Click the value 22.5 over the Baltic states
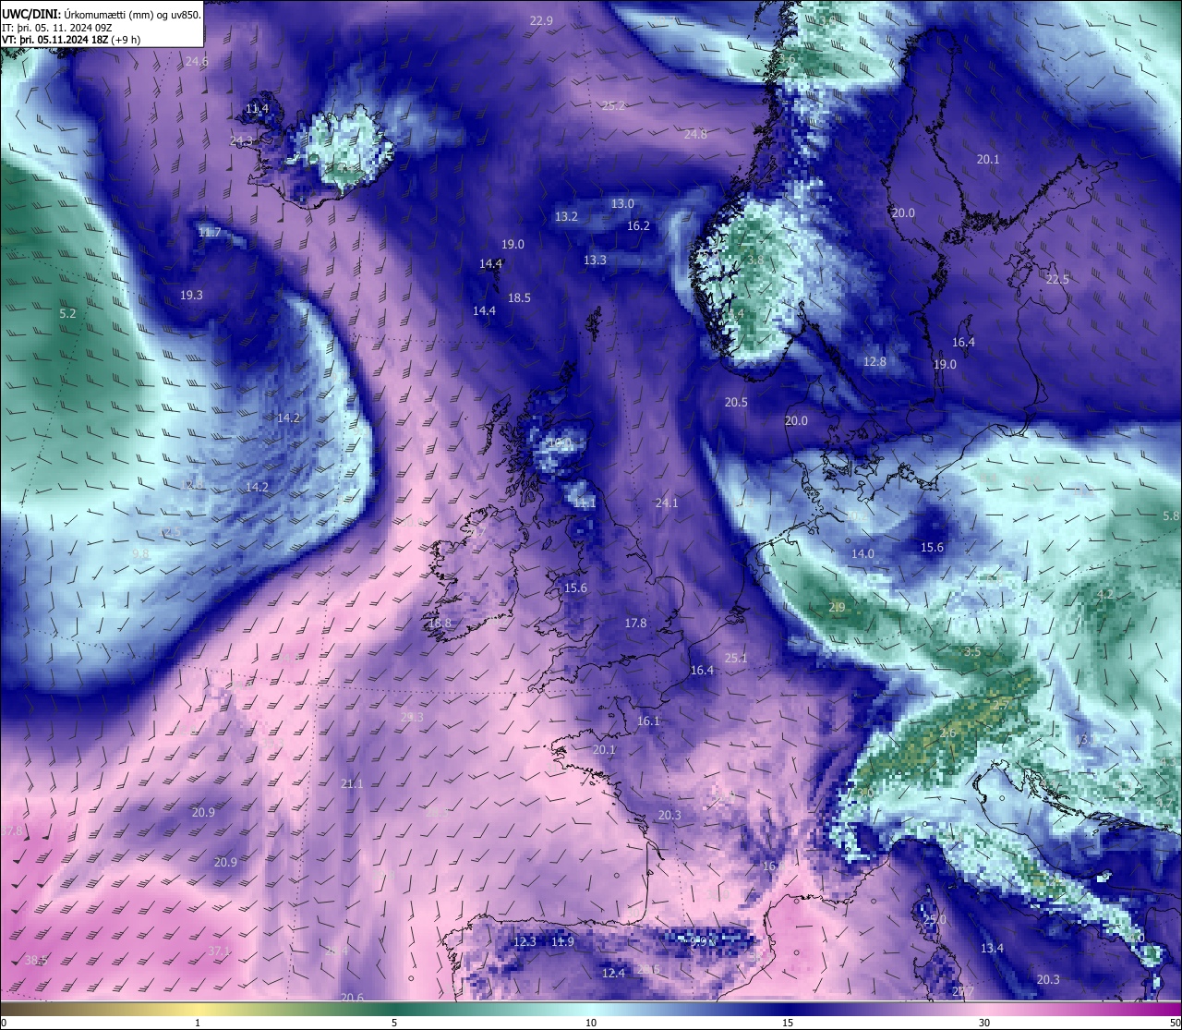 pos(1057,279)
